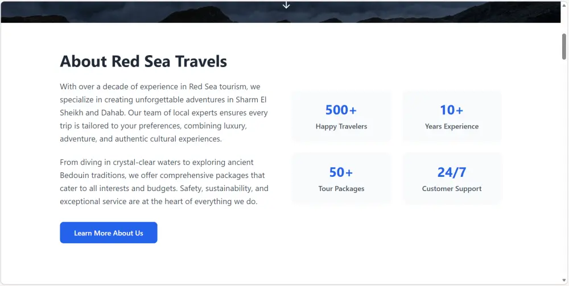The height and width of the screenshot is (286, 569).
Task: Select the 50+ Tour Packages card
Action: pyautogui.click(x=341, y=179)
